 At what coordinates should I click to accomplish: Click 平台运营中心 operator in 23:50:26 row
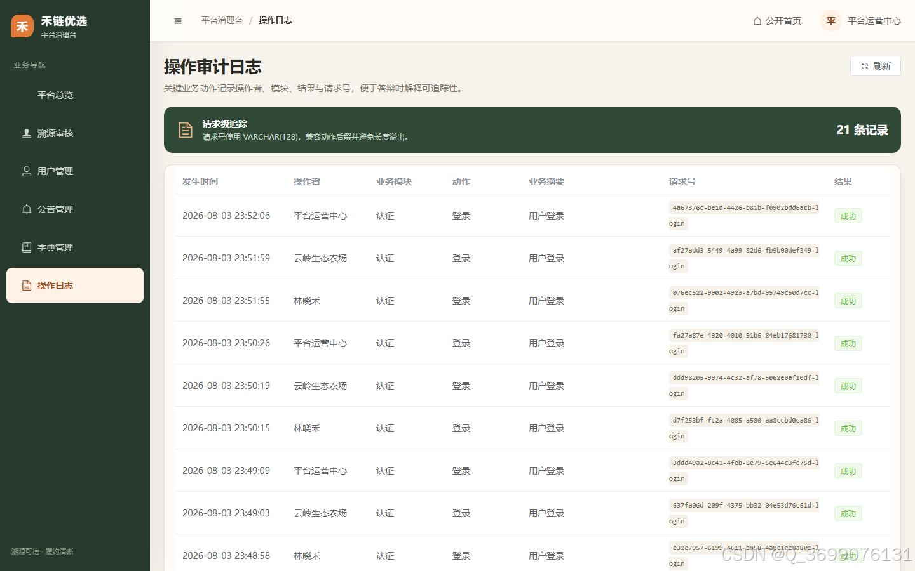pos(320,343)
